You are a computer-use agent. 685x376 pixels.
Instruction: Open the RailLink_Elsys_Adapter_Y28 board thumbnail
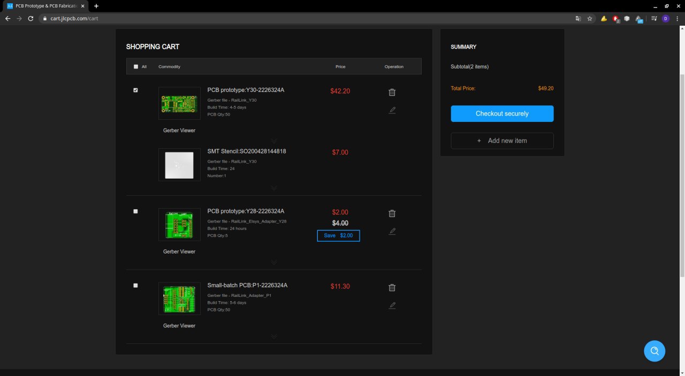[179, 225]
